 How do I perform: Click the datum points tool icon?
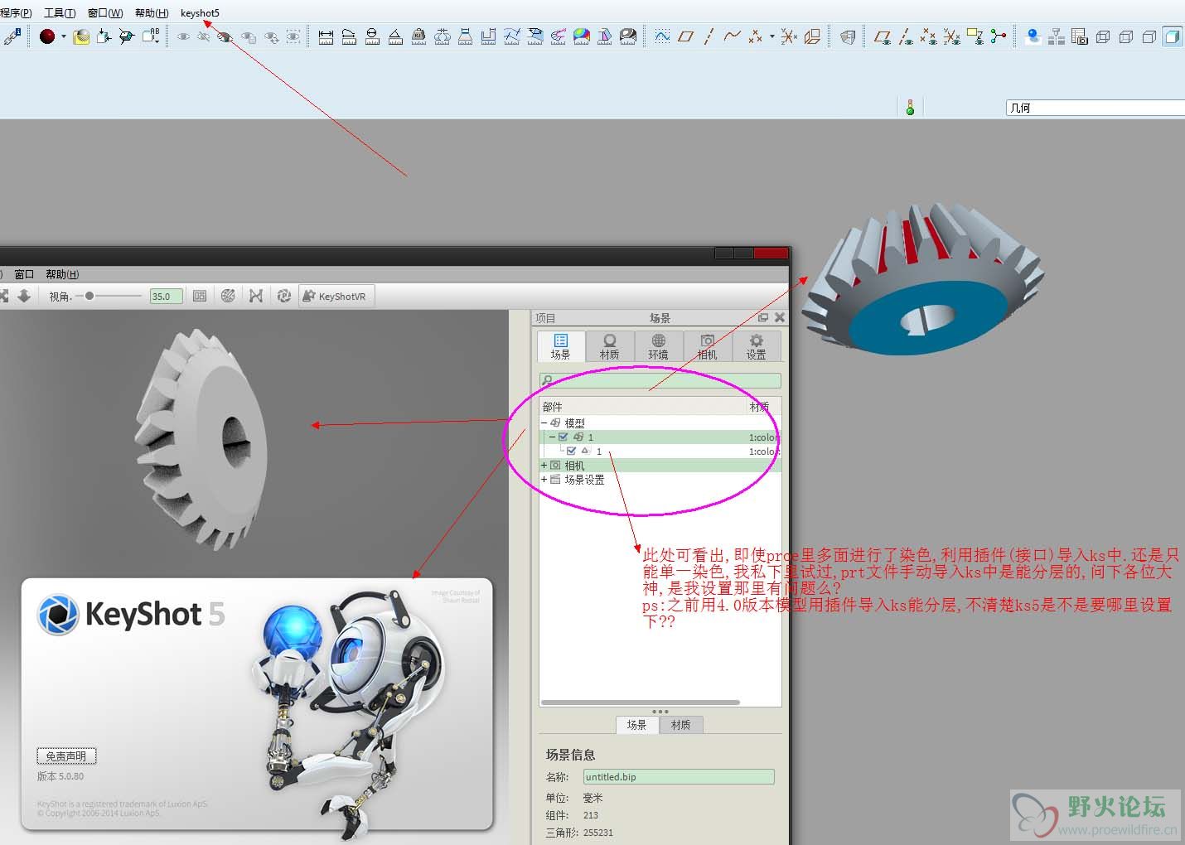coord(755,36)
